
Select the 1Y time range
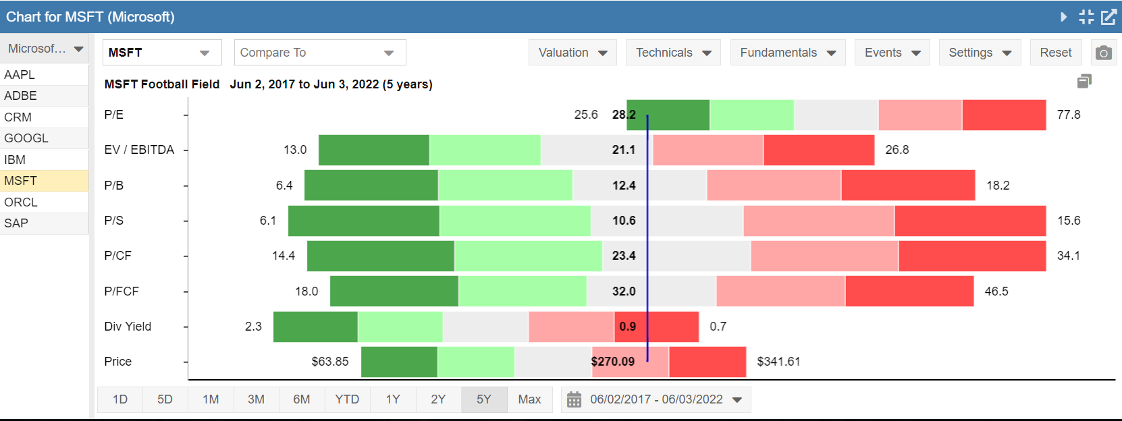(x=393, y=399)
